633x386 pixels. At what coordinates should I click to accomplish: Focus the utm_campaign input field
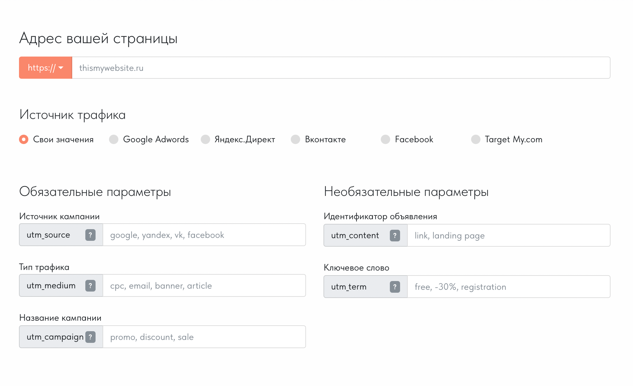(x=204, y=337)
